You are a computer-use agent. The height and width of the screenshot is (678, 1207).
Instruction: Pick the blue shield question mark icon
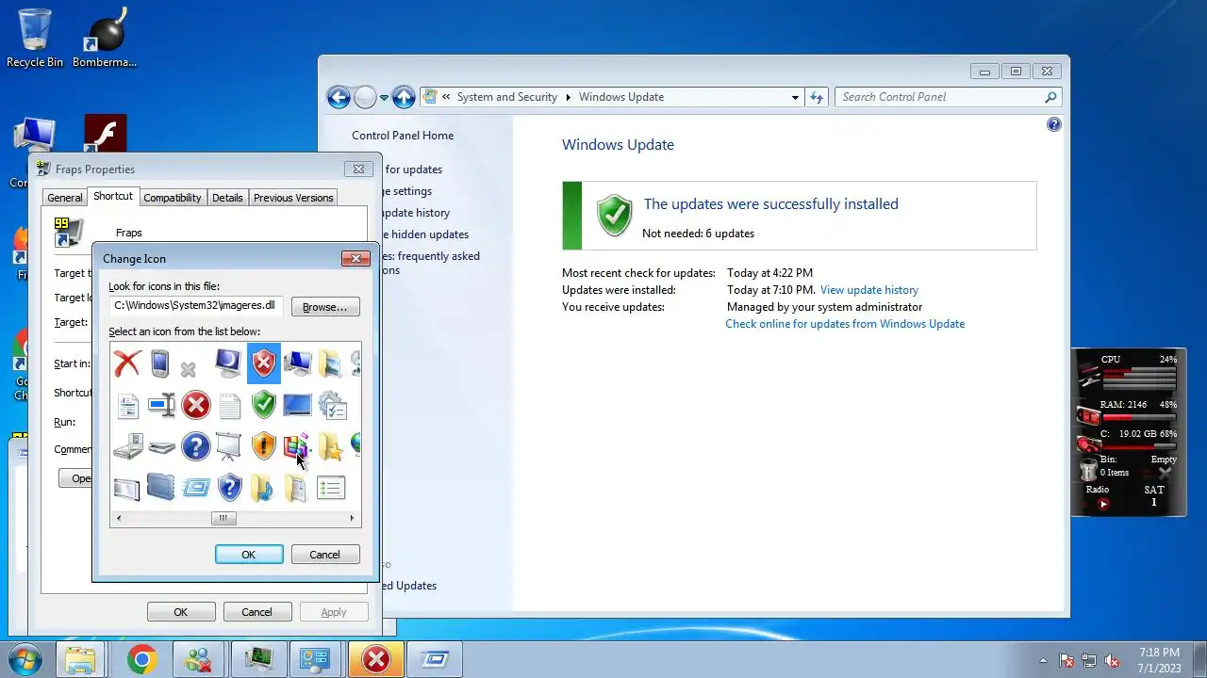pyautogui.click(x=229, y=487)
